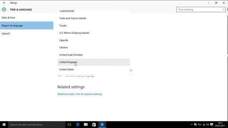Minimize the Settings window
This screenshot has height=128, width=228.
tap(208, 3)
